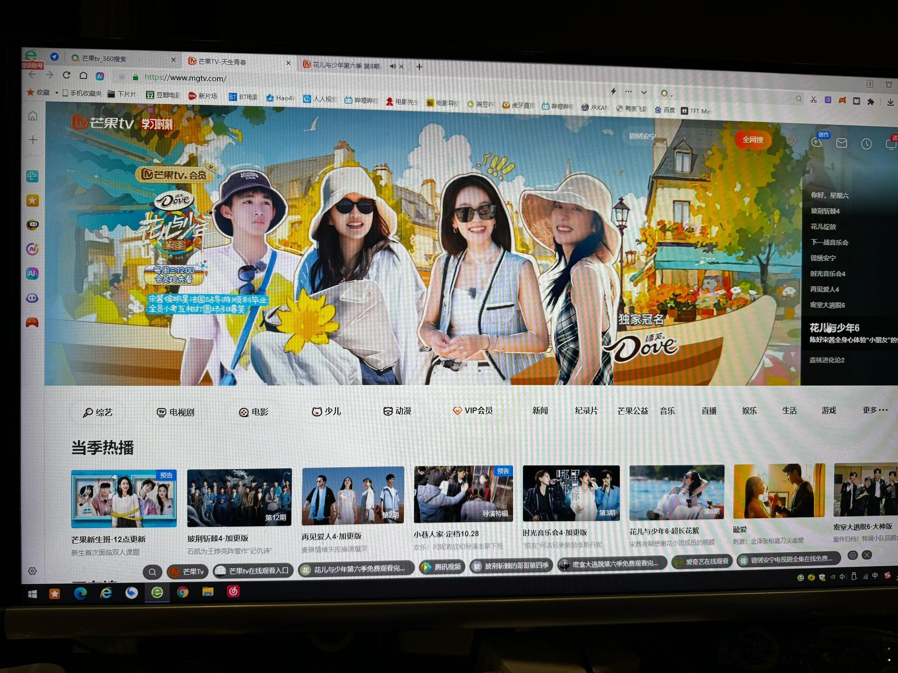This screenshot has width=898, height=673.
Task: Click the MGTV VIP diamond icon
Action: coord(791,141)
